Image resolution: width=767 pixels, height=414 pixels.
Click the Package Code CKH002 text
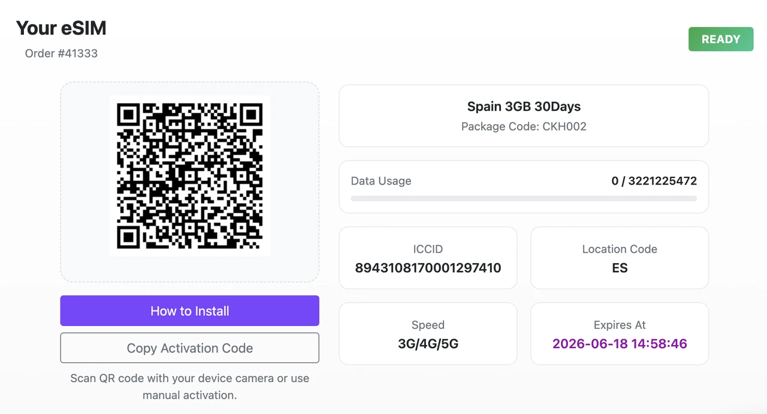523,126
